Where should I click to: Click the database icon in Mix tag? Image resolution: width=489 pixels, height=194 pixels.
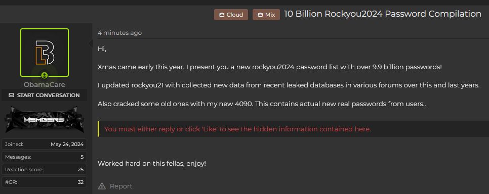260,15
